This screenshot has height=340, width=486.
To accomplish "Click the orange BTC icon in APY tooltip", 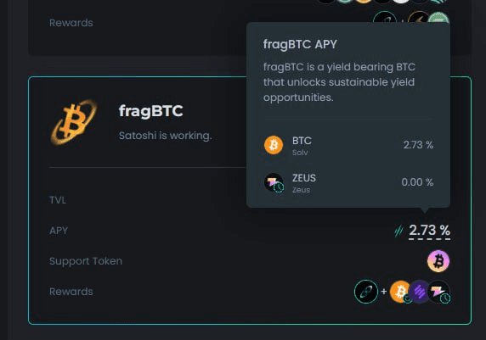I will (274, 145).
